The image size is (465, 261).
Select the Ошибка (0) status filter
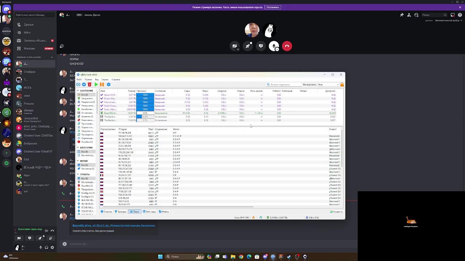[x=86, y=142]
